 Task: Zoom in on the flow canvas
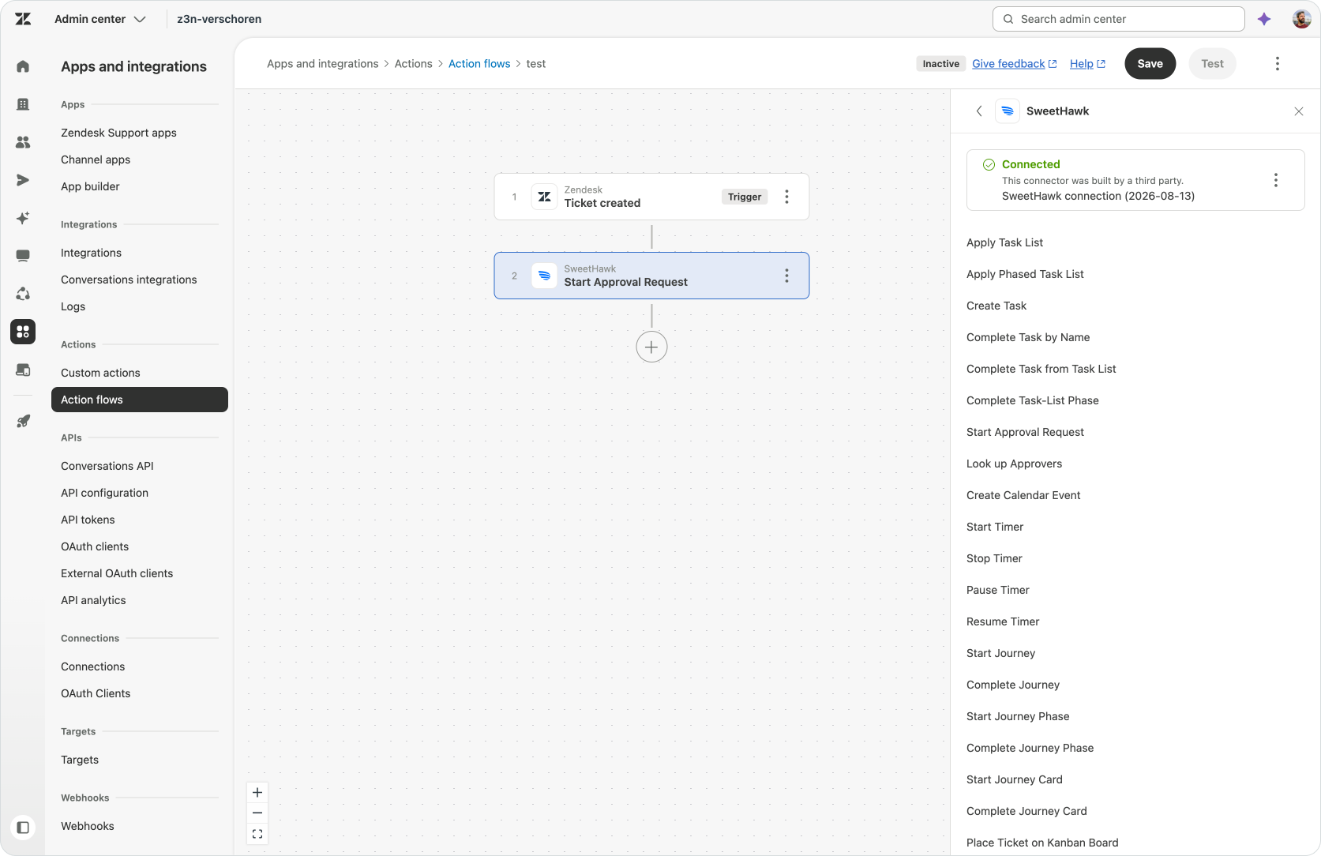(x=257, y=793)
